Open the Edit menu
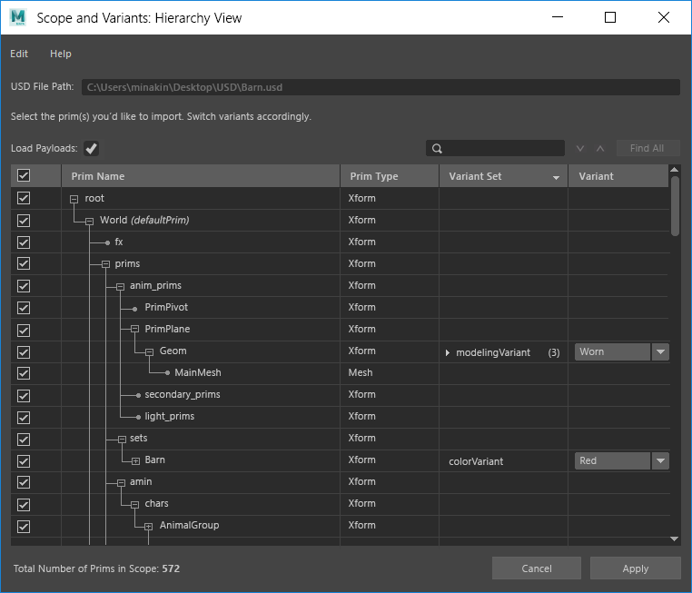Image resolution: width=692 pixels, height=593 pixels. 19,54
